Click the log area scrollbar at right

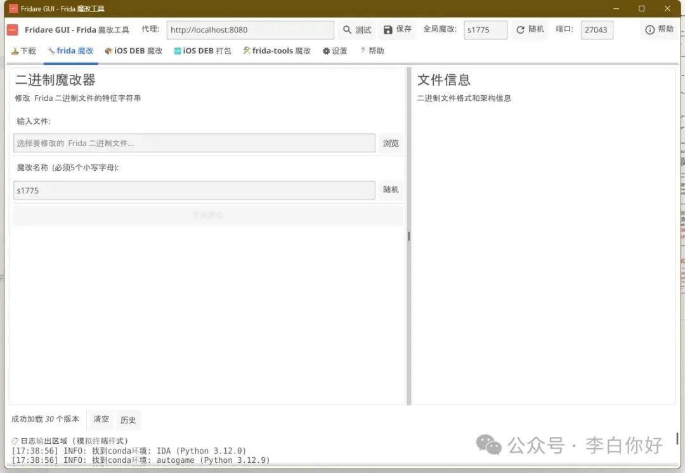[x=677, y=439]
